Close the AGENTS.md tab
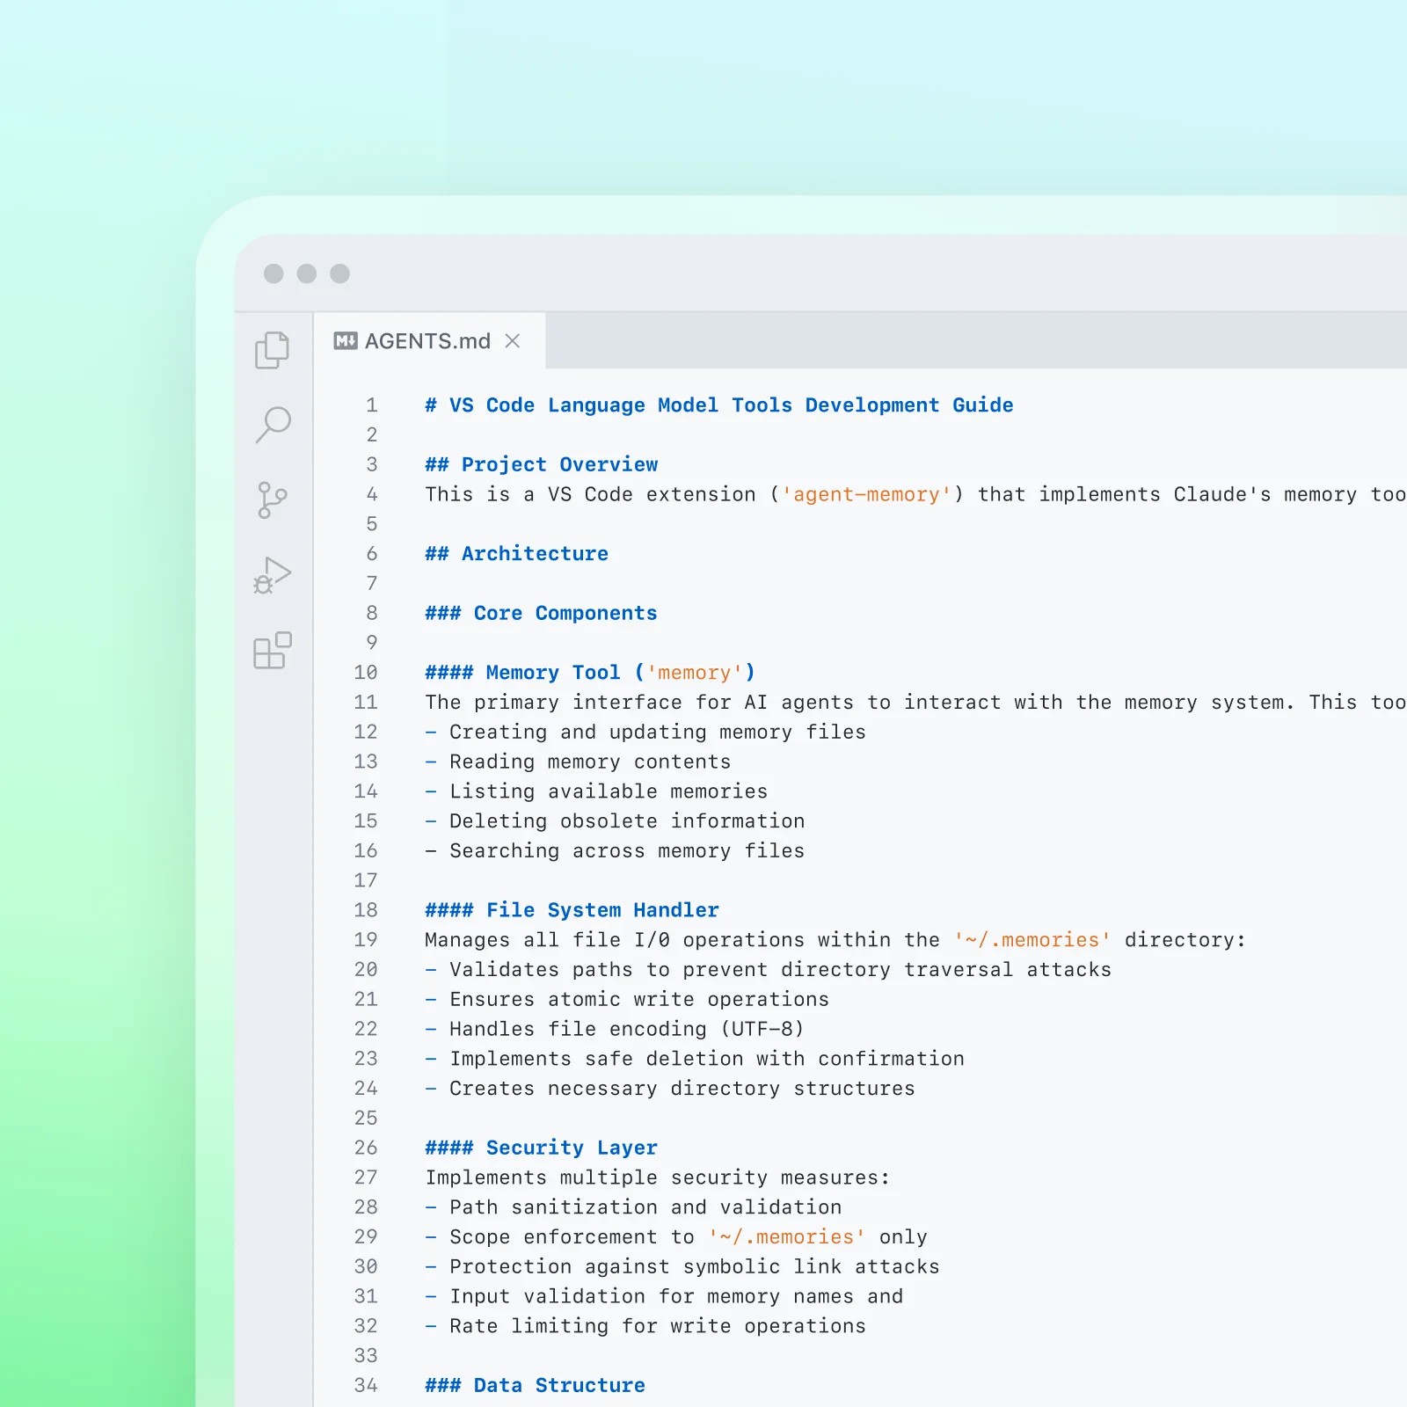 pos(513,341)
